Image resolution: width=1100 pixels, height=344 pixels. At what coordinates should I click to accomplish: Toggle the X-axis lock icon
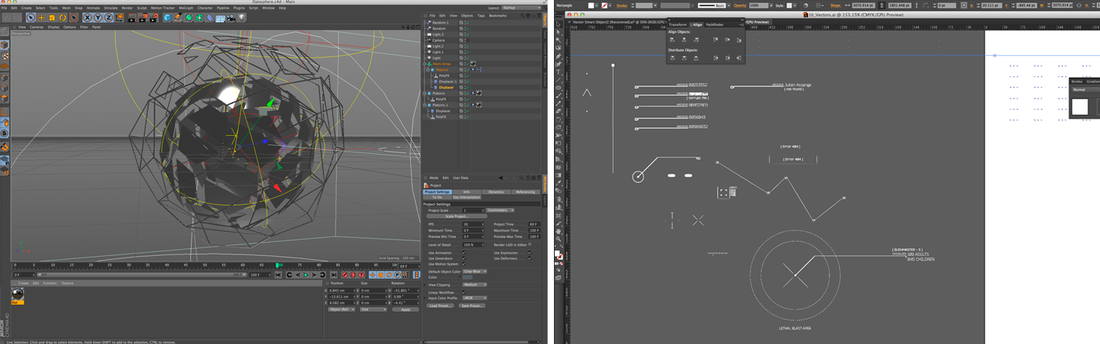pyautogui.click(x=87, y=18)
